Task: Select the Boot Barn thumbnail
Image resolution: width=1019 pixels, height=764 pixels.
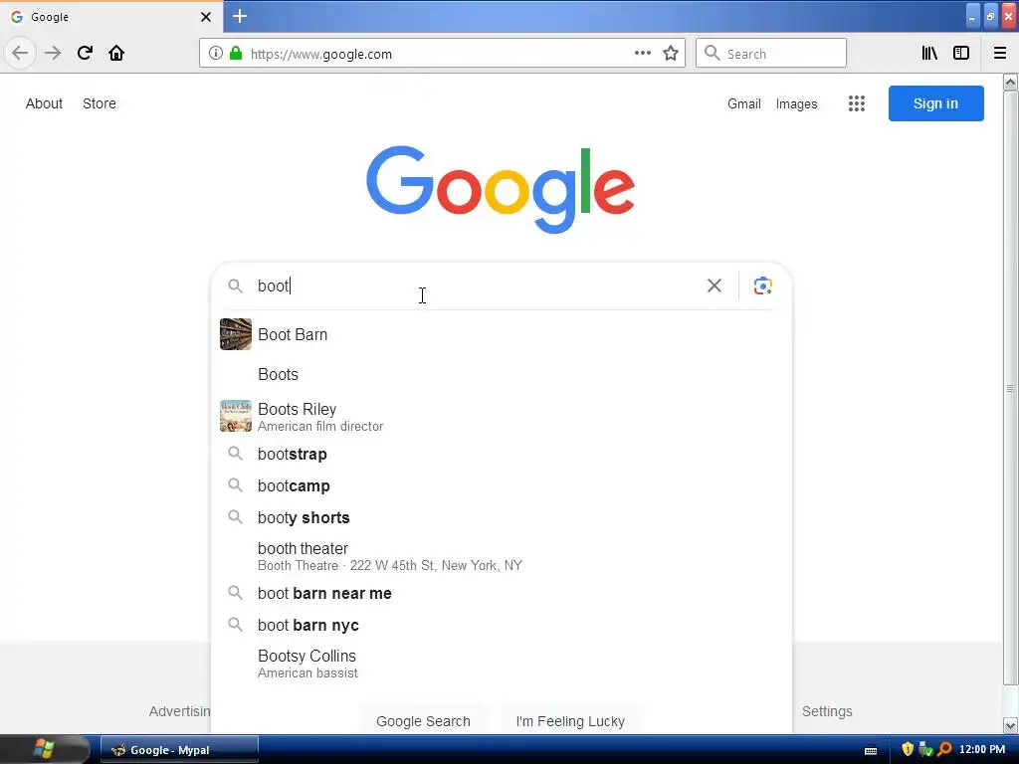Action: [236, 334]
